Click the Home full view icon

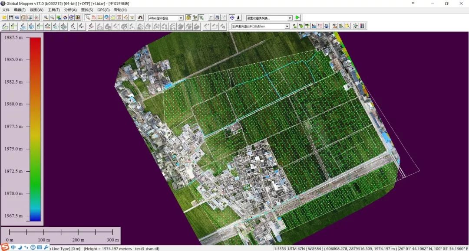[65, 18]
